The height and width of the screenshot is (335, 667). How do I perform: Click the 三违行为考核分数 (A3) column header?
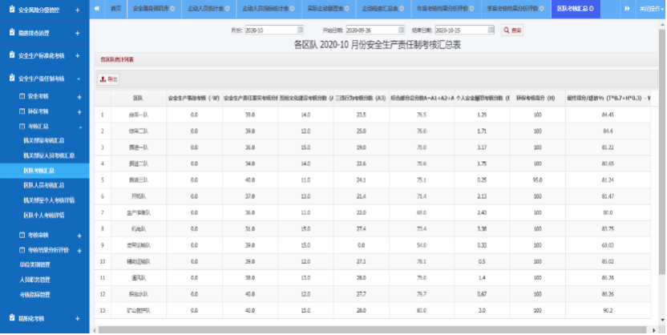click(x=361, y=99)
